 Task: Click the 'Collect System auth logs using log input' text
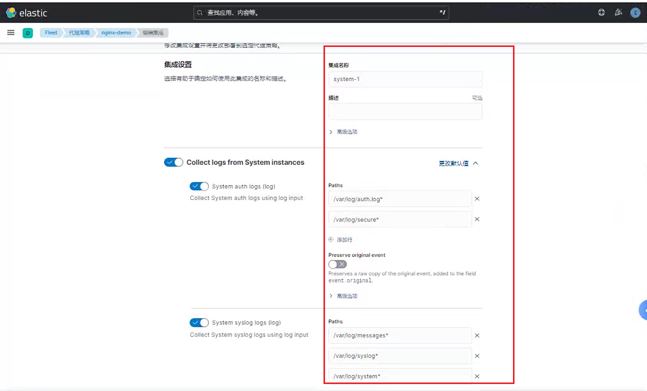(246, 198)
